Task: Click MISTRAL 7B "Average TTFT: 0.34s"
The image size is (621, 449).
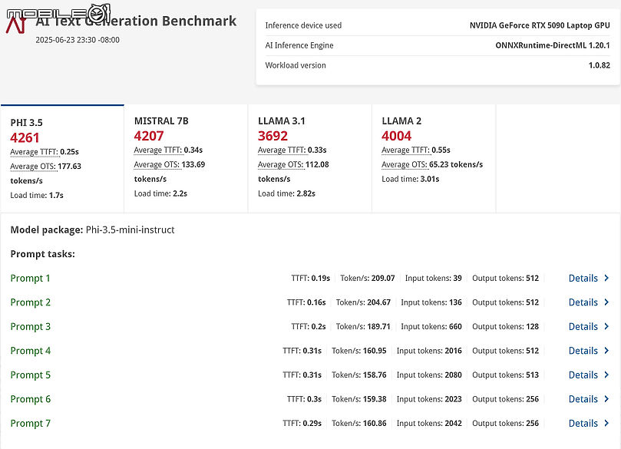Action: (x=168, y=150)
